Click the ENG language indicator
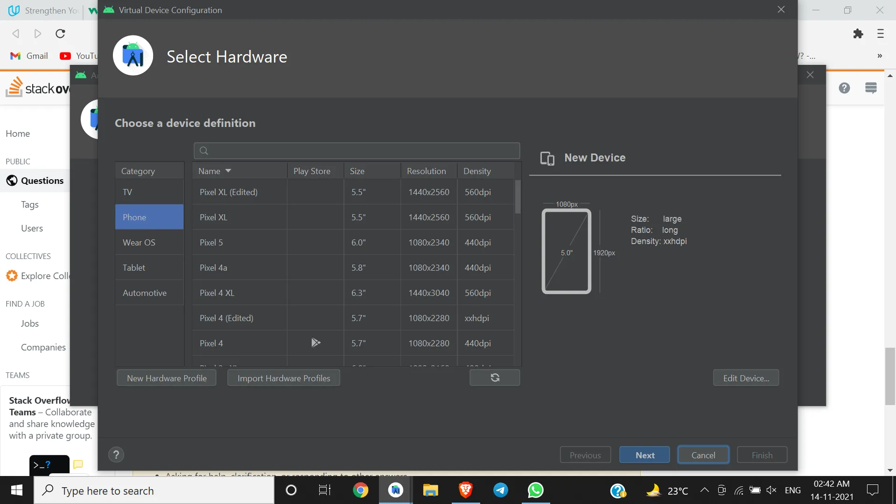The image size is (896, 504). pos(792,490)
